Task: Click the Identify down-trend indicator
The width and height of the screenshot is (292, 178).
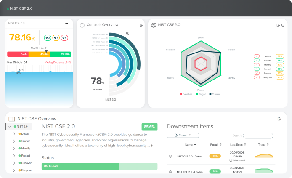Action: pyautogui.click(x=257, y=65)
